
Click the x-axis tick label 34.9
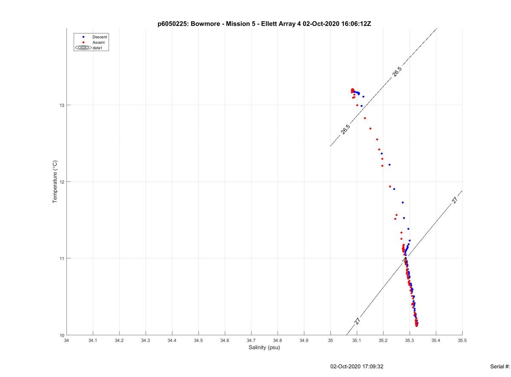tap(304, 341)
